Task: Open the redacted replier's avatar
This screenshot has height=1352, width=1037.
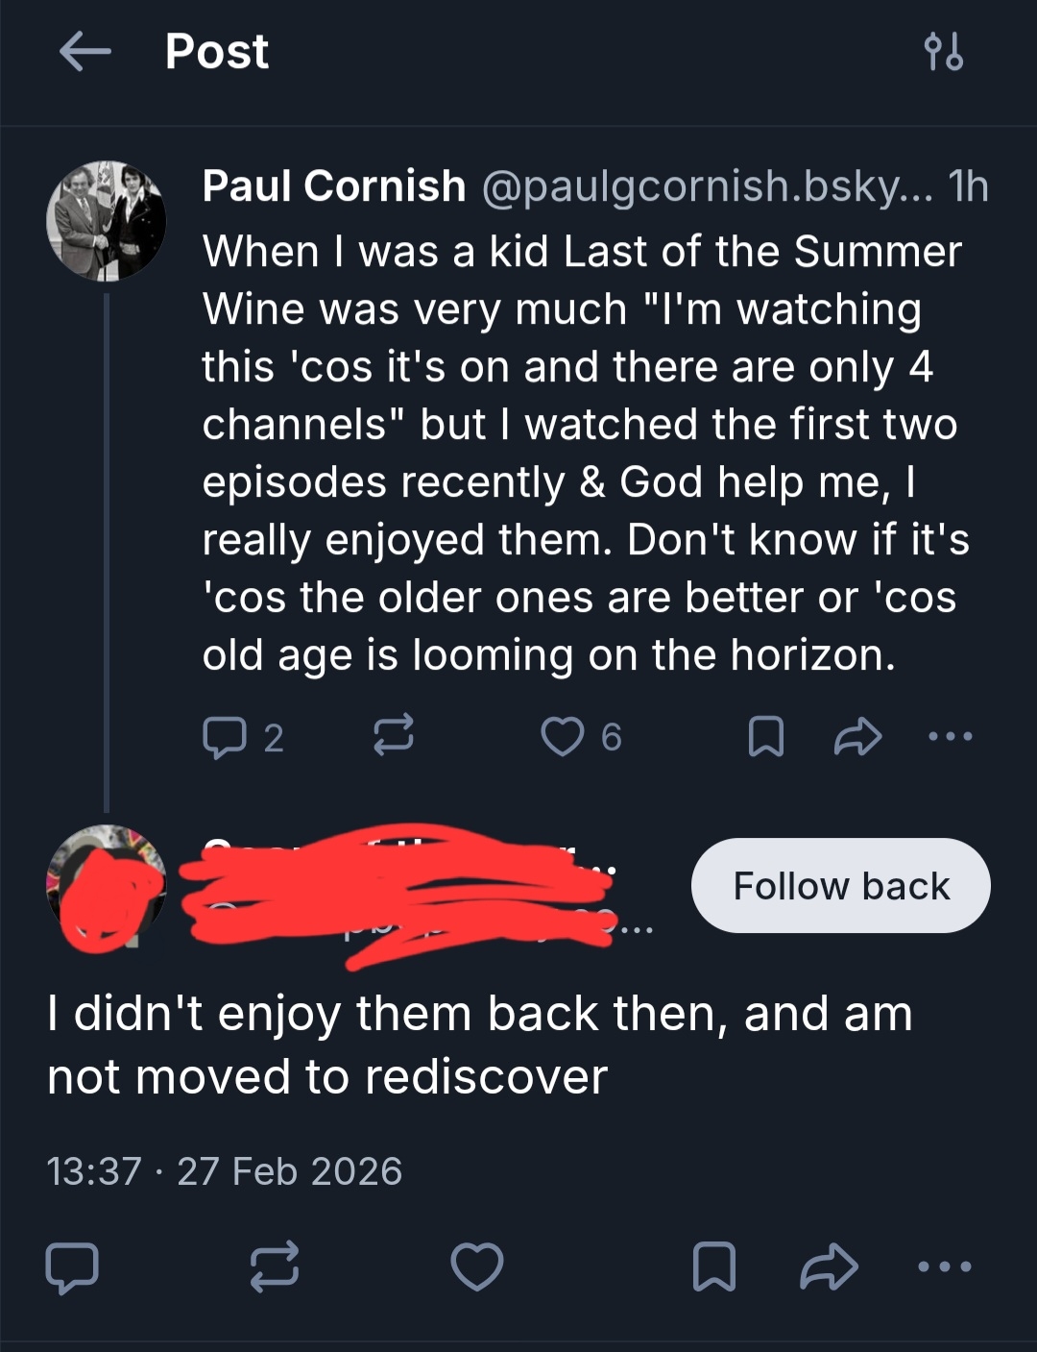Action: click(106, 886)
